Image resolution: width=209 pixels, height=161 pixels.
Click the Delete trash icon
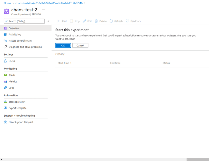(96, 21)
